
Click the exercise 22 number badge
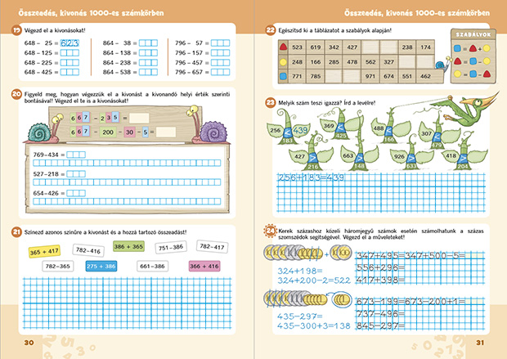tap(271, 30)
